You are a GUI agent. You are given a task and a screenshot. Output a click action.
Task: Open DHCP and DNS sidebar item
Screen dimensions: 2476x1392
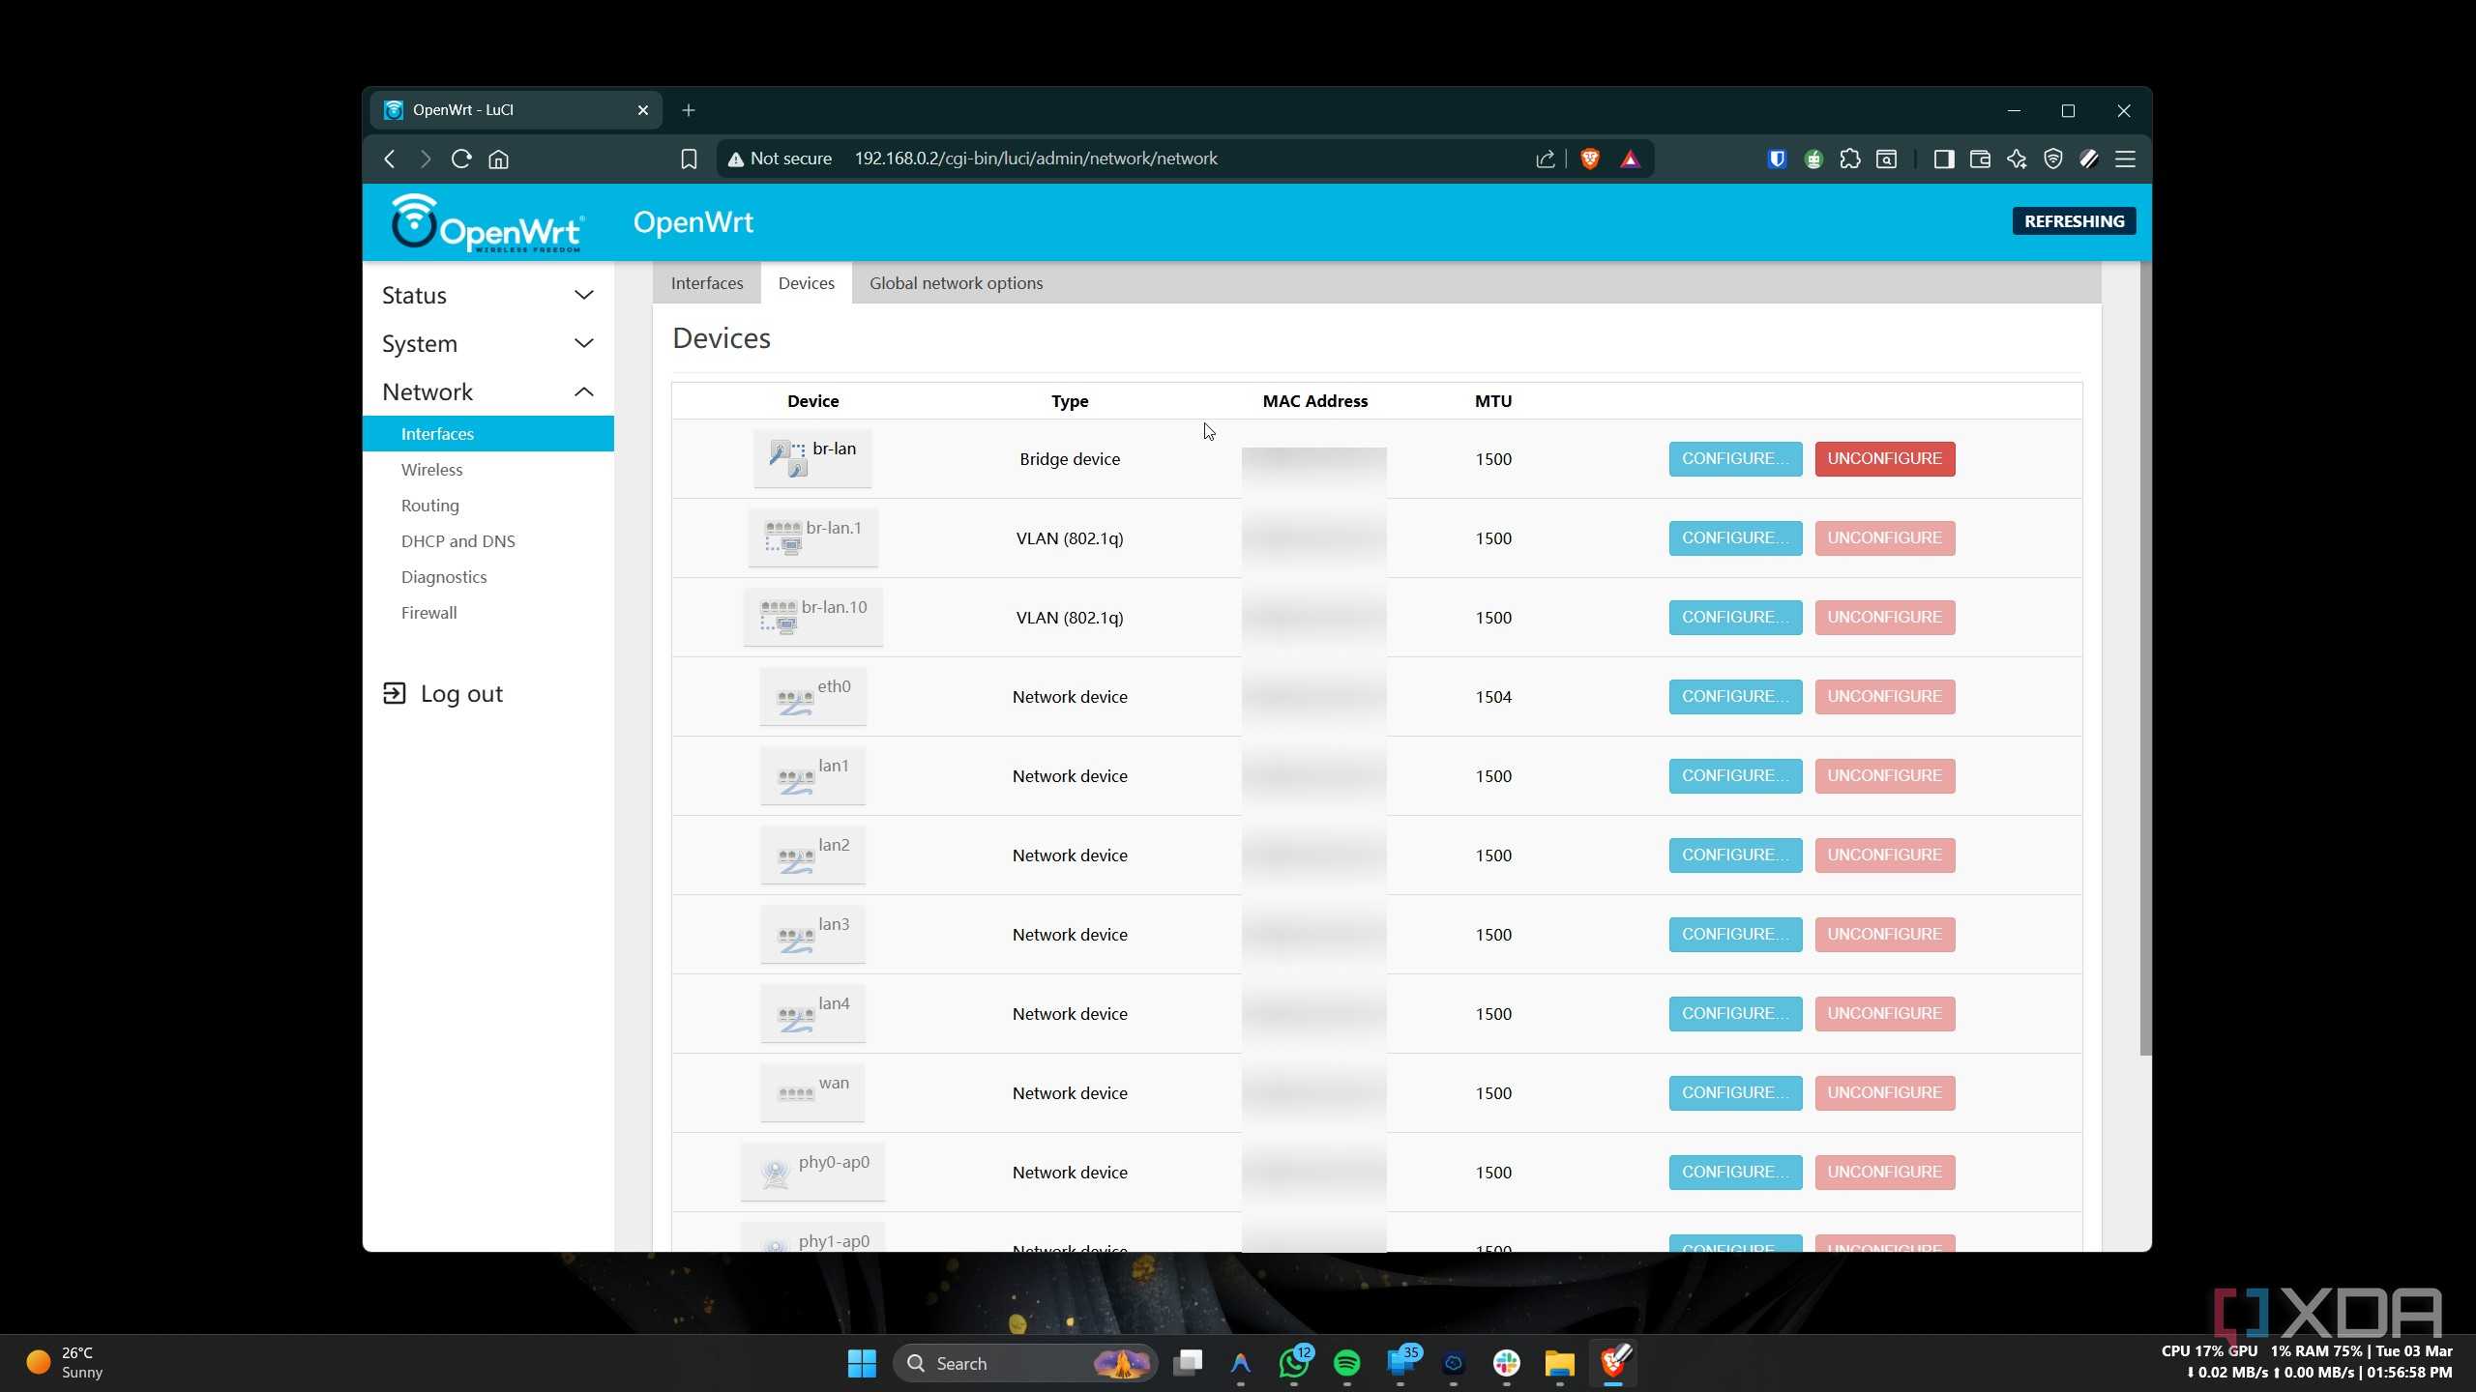[x=457, y=541]
